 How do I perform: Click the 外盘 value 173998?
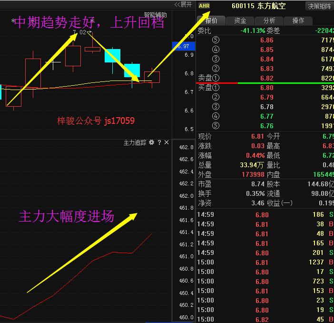tap(253, 174)
